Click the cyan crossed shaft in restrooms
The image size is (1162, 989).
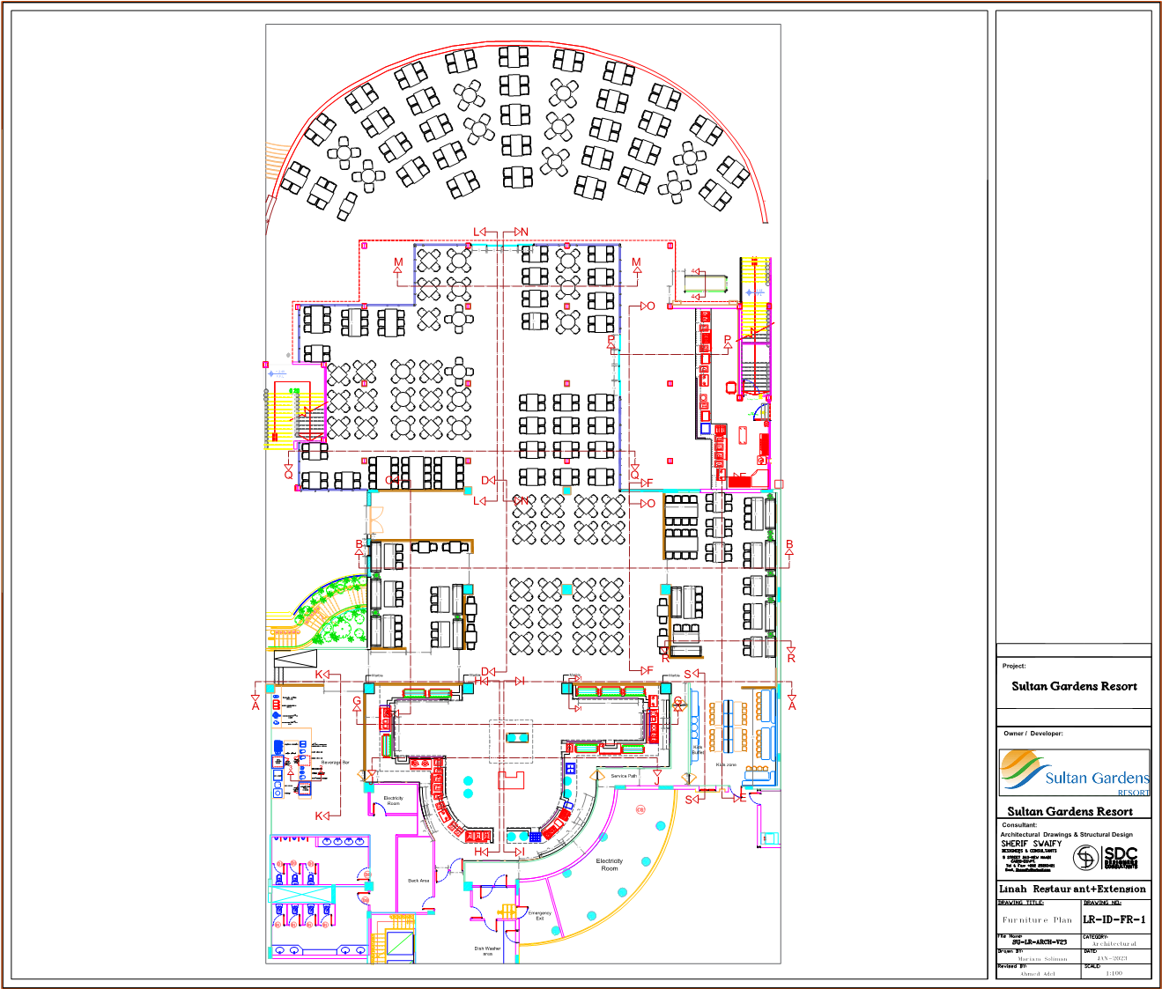[301, 896]
